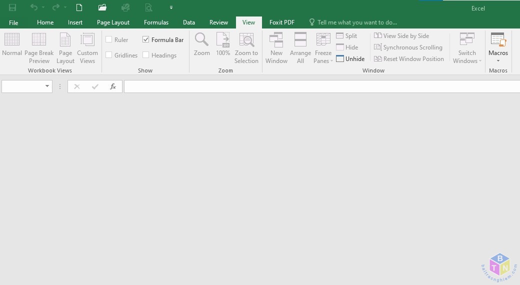Expand the Redo history dropdown arrow

[65, 7]
